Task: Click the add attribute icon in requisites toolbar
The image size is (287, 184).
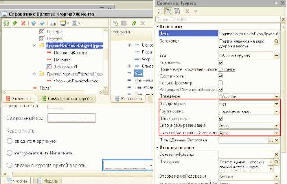Action: 116,23
